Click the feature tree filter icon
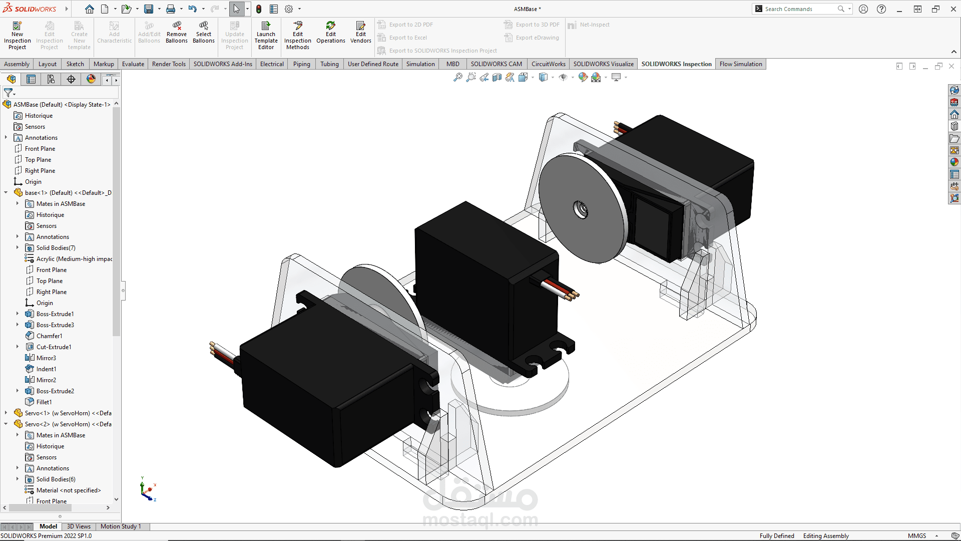Viewport: 961px width, 541px height. pyautogui.click(x=9, y=93)
